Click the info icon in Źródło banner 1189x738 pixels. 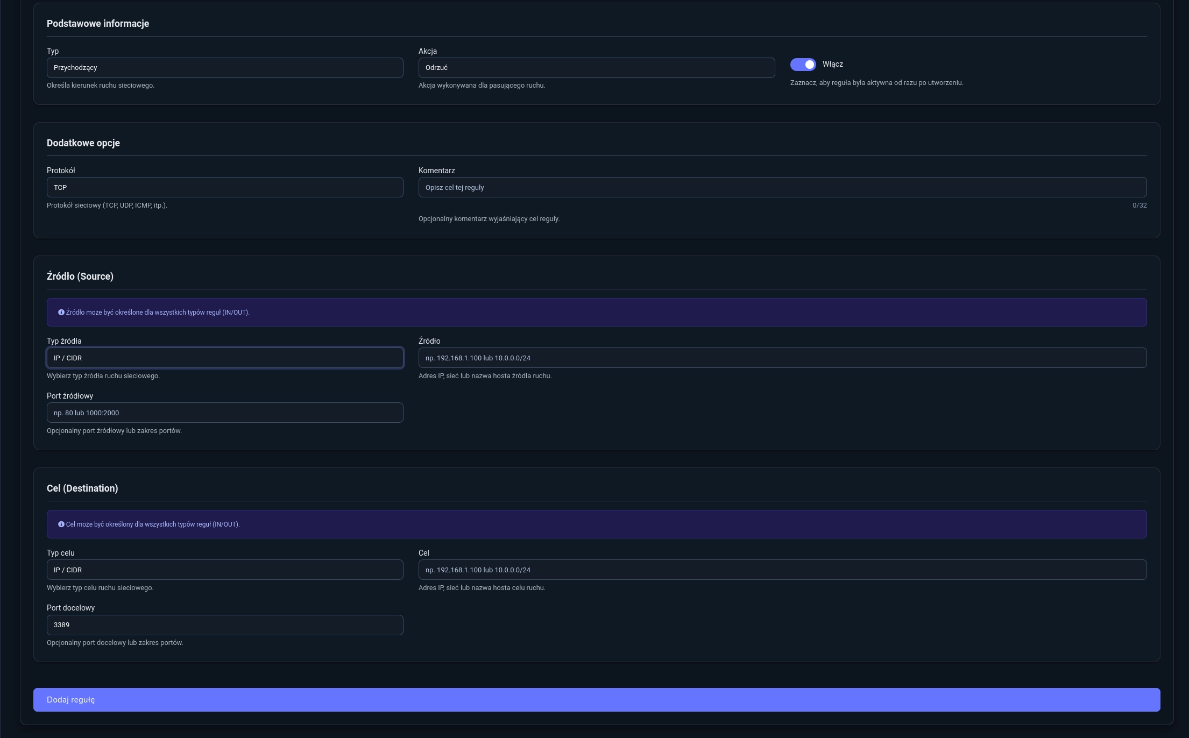(x=61, y=313)
